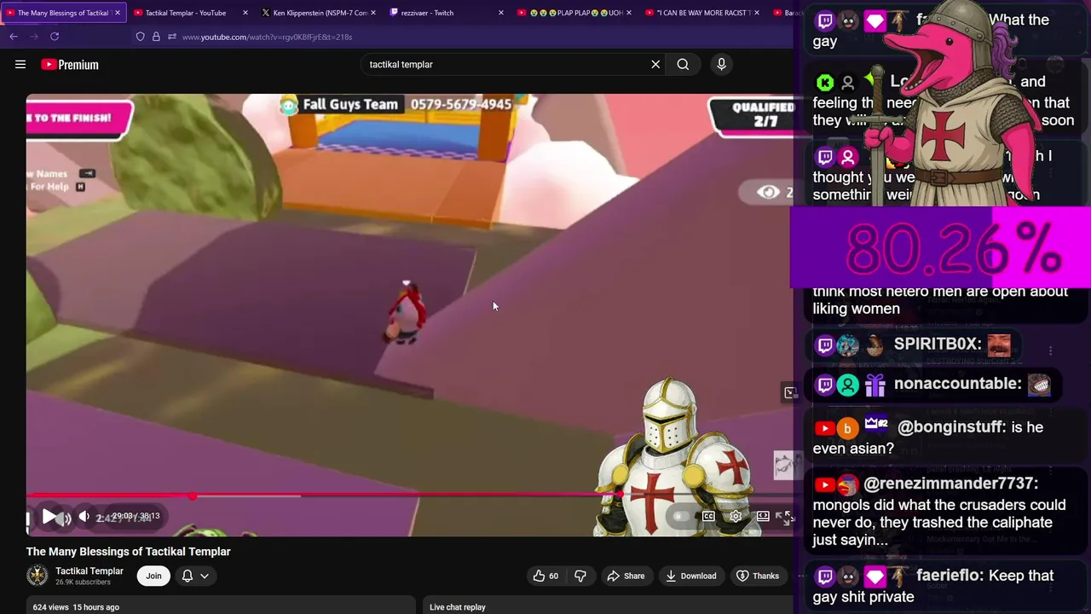Click @bonginstuff chat message username
1091x614 pixels.
[x=951, y=427]
